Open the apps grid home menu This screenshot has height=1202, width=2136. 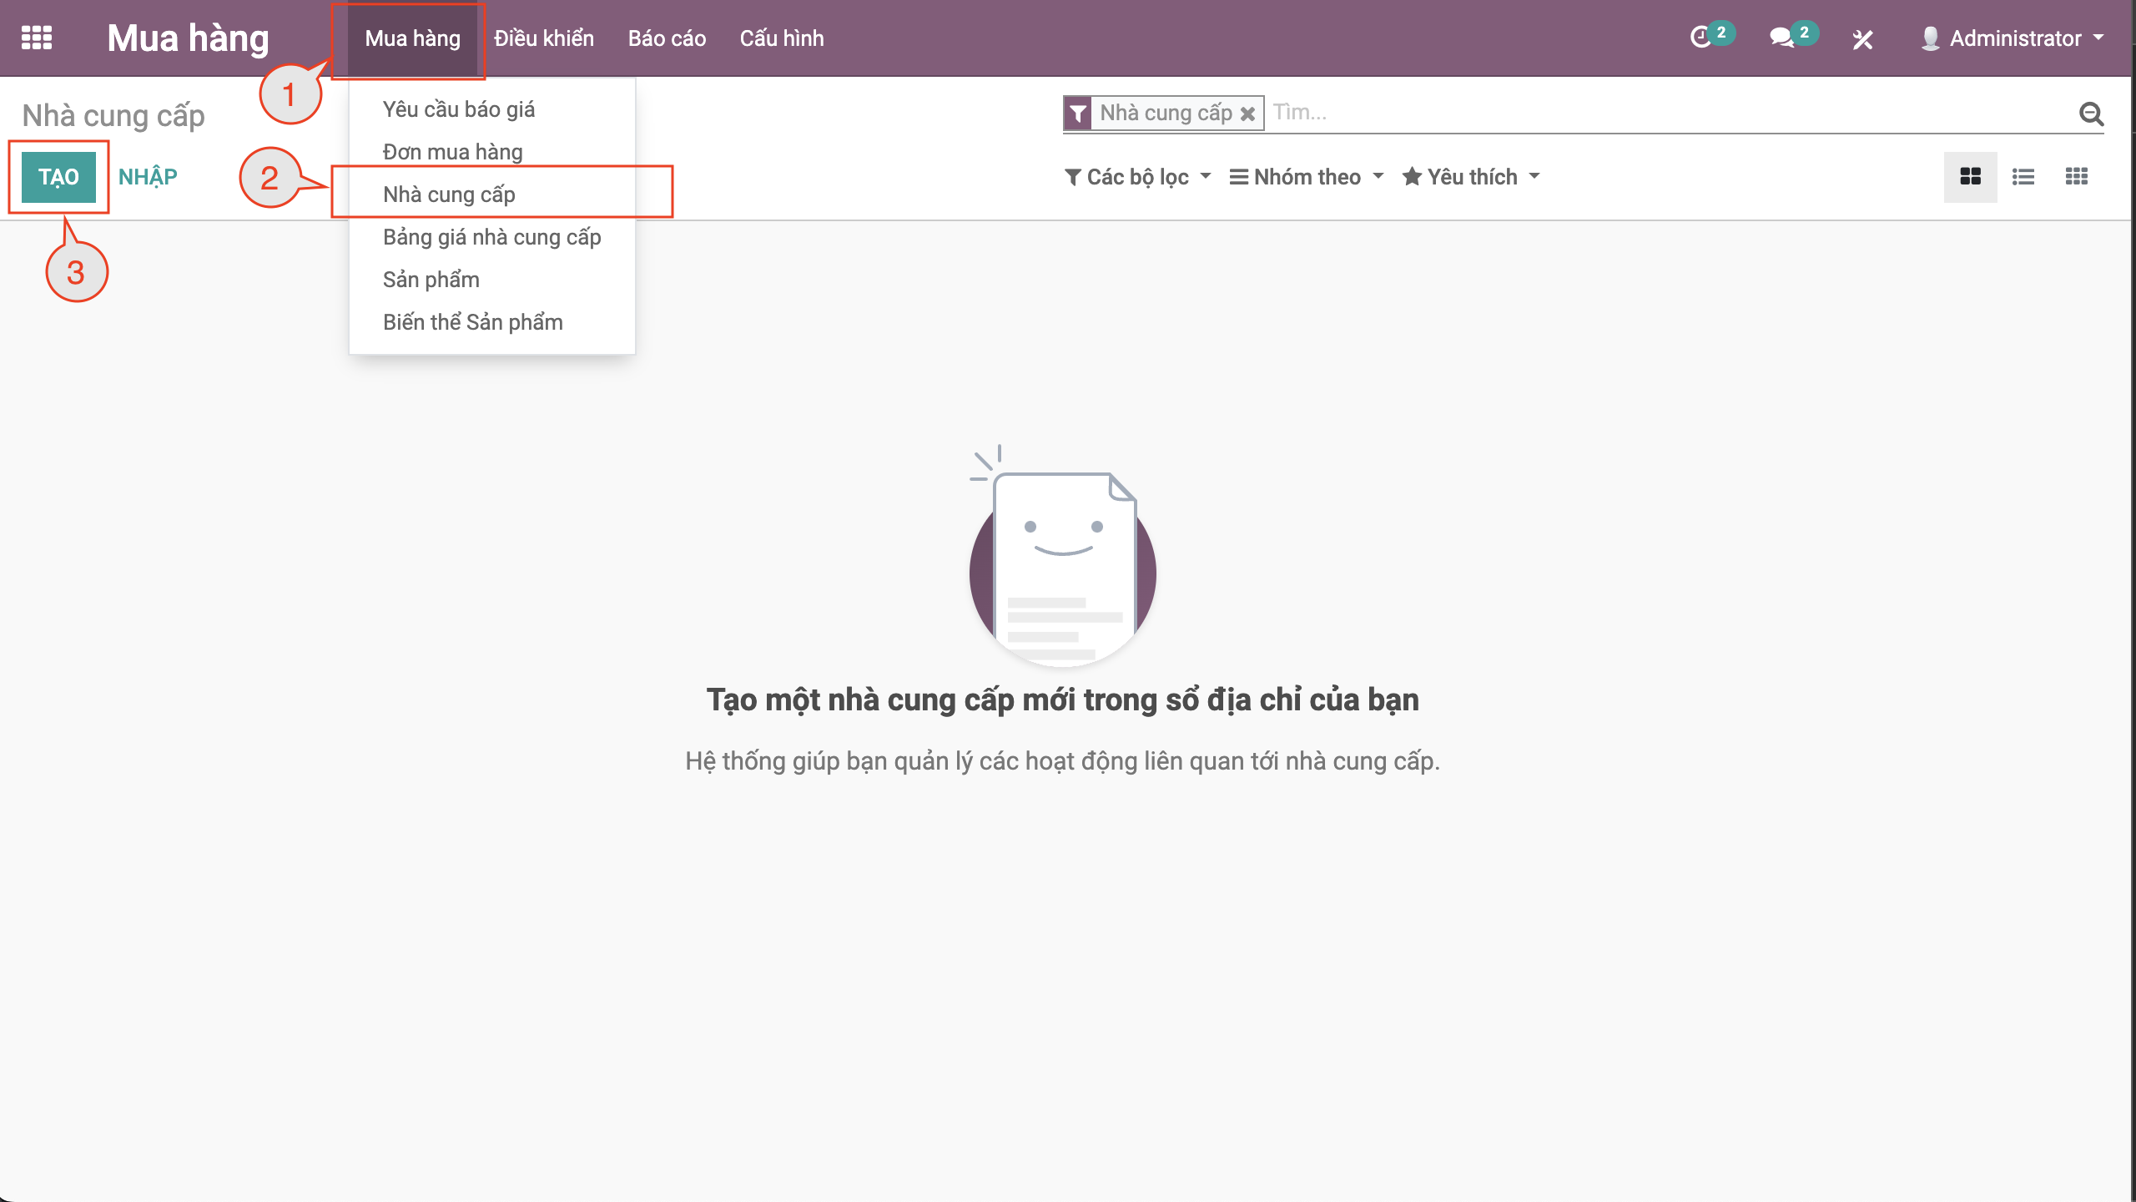(x=37, y=38)
